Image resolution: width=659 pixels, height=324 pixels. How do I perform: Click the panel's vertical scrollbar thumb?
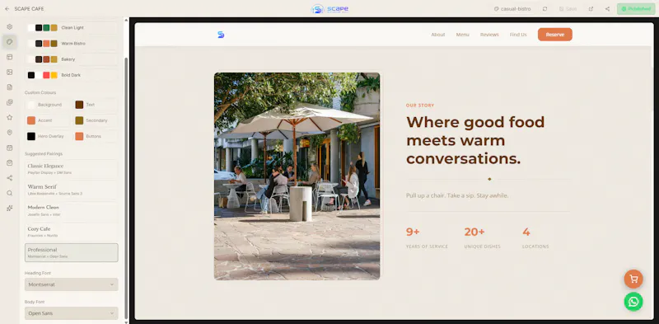point(126,189)
